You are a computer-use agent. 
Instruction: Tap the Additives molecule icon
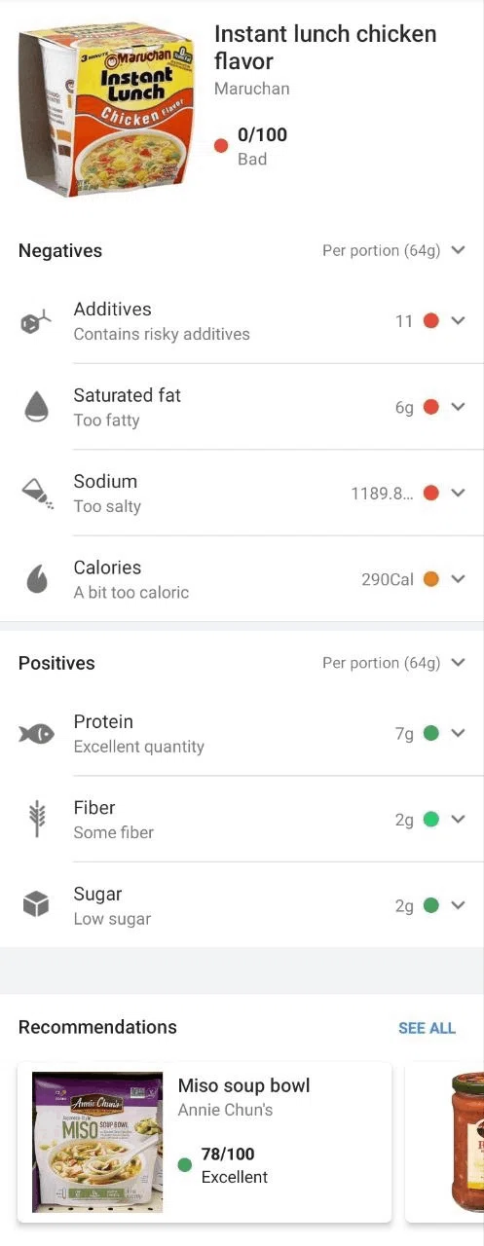pos(35,322)
